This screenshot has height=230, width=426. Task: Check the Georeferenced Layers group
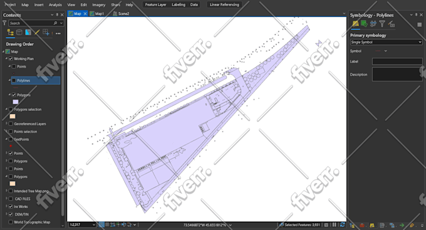click(x=11, y=123)
